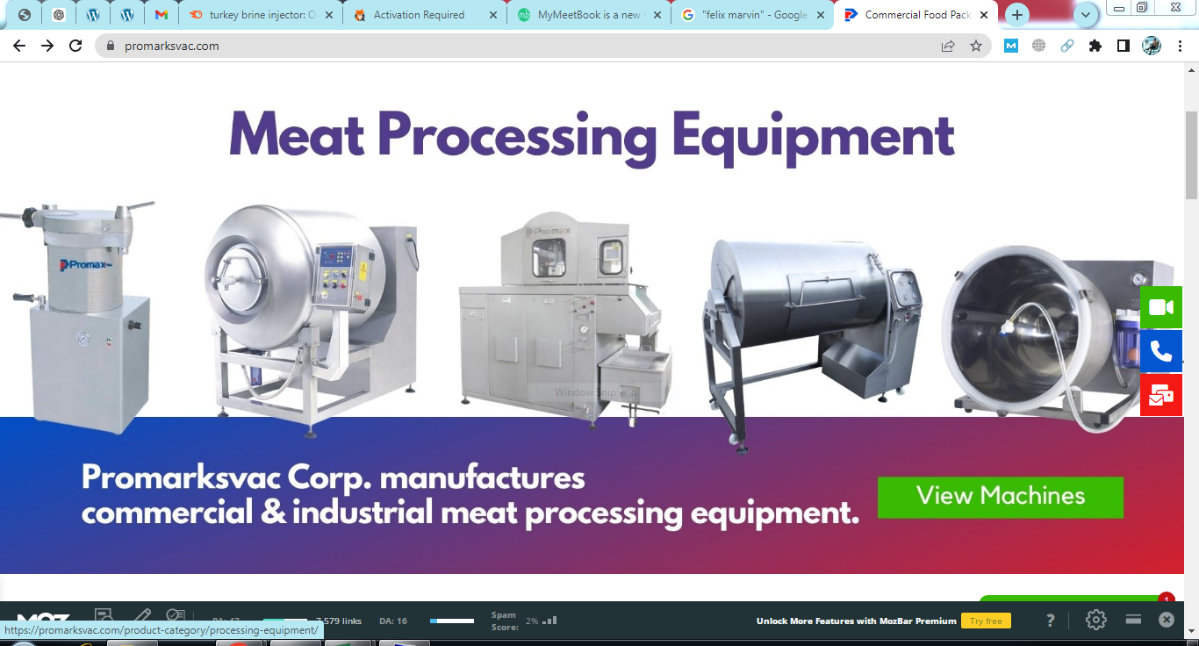This screenshot has height=646, width=1199.
Task: Open the tab search dropdown arrow
Action: [1087, 15]
